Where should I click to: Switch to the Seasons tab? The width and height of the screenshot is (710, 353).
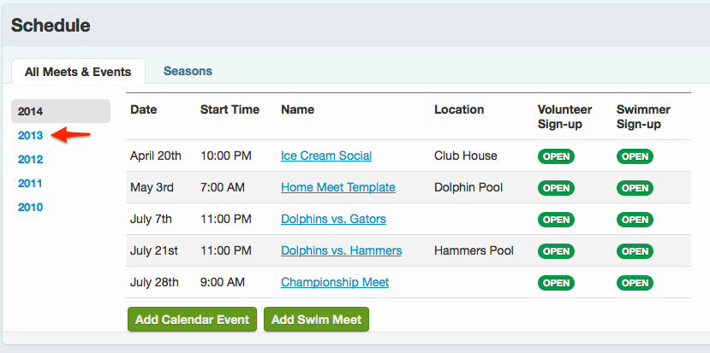pos(188,71)
